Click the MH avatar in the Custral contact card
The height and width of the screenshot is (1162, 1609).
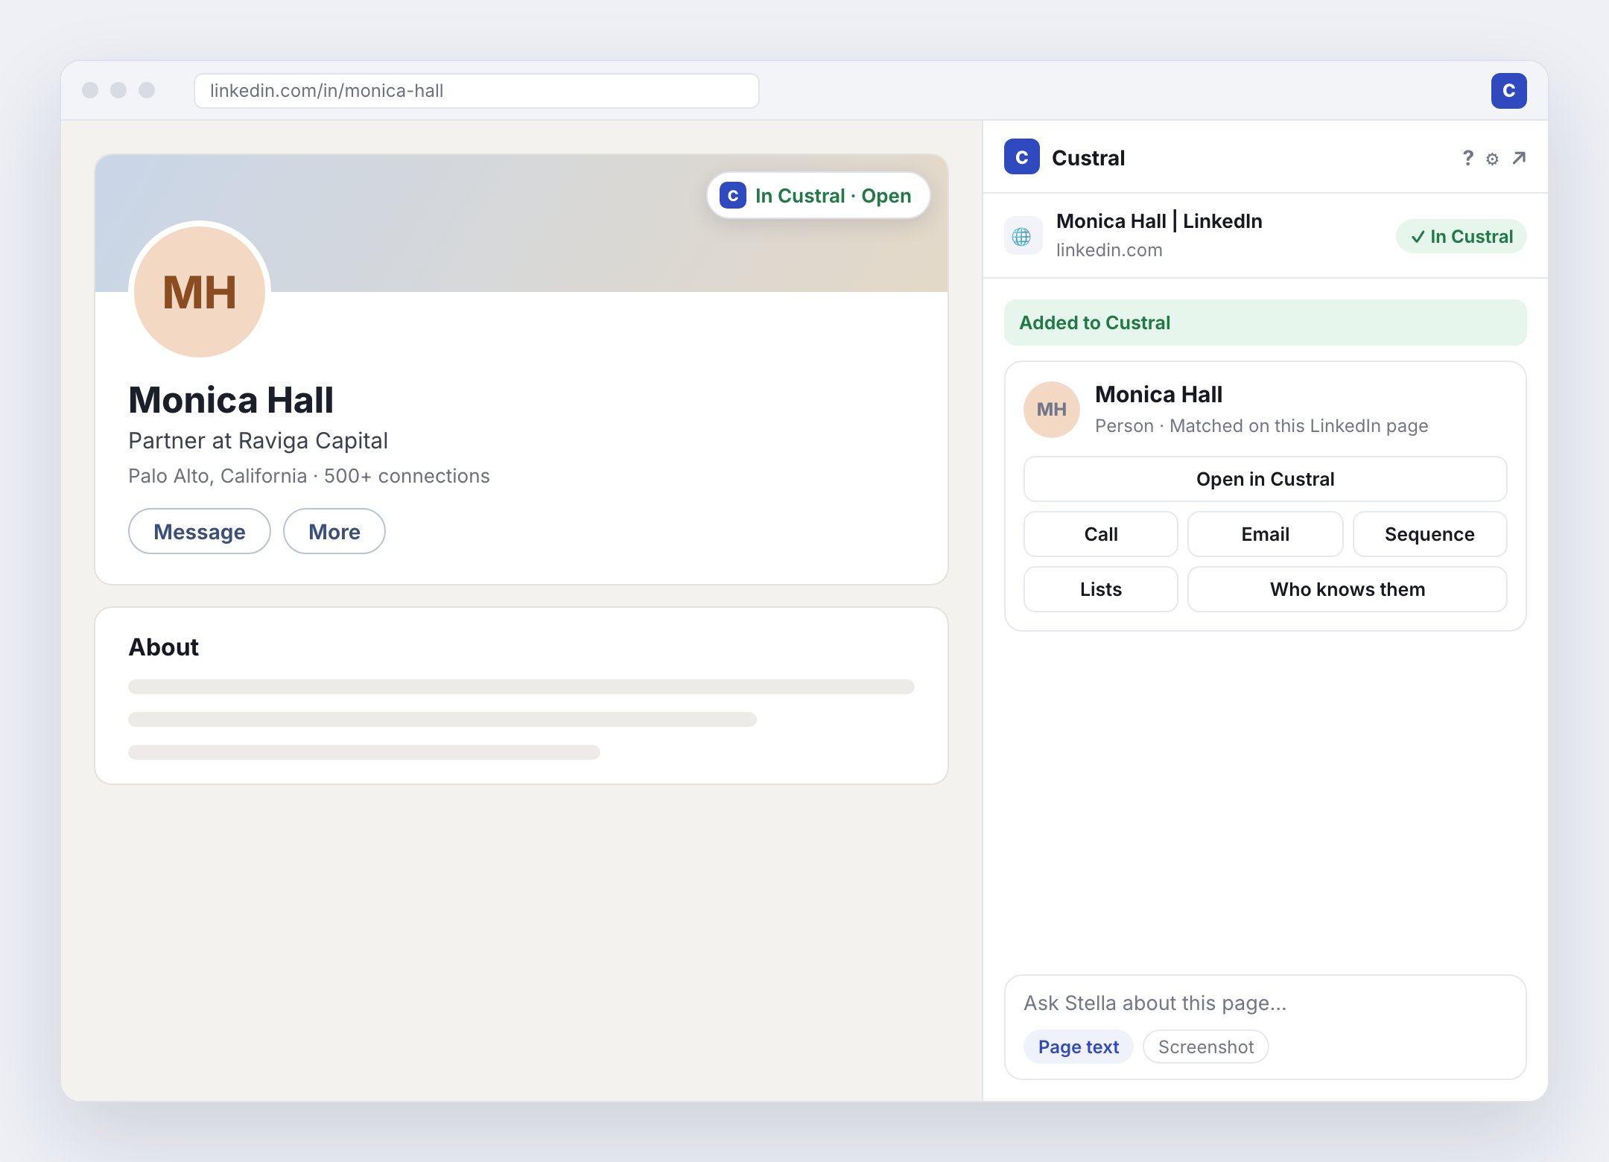click(1052, 409)
